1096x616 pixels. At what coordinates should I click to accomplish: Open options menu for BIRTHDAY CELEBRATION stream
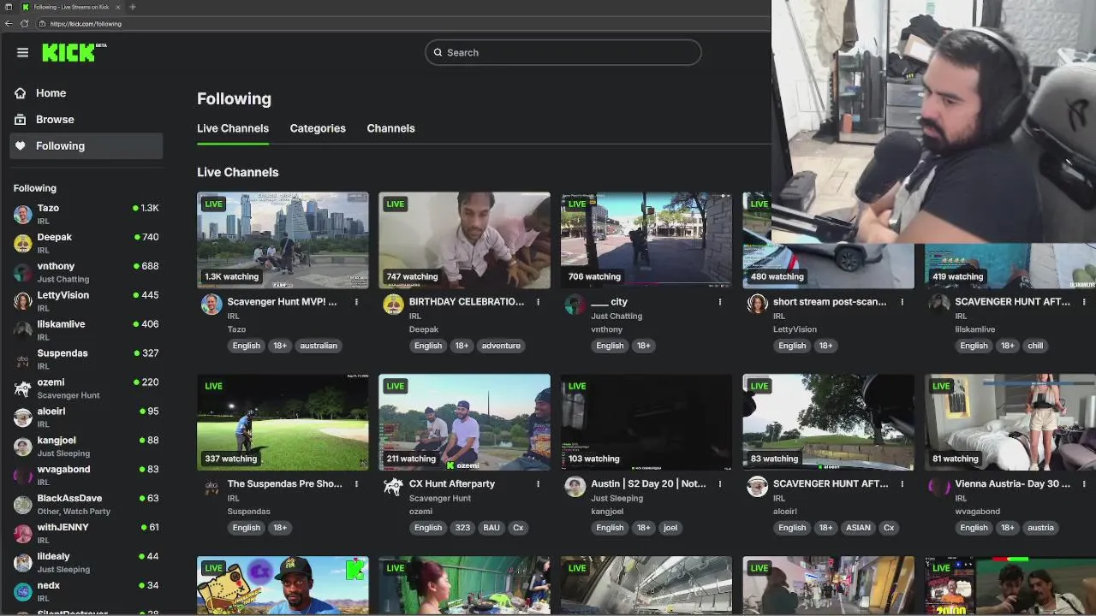pyautogui.click(x=538, y=302)
